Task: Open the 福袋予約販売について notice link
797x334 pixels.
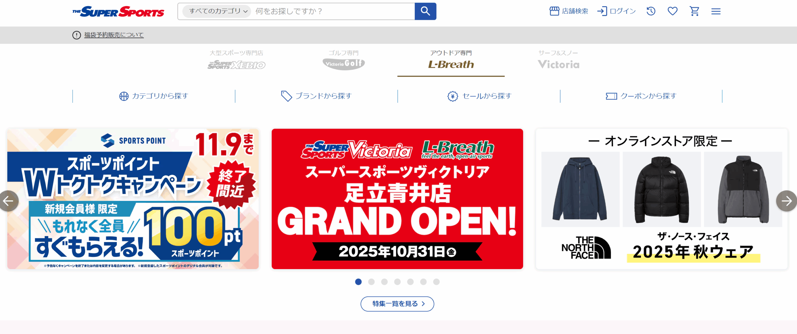Action: pyautogui.click(x=114, y=35)
